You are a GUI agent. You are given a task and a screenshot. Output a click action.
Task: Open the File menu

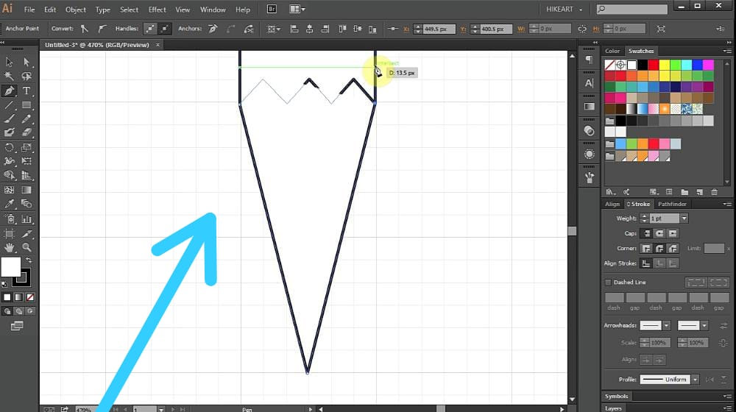click(x=29, y=10)
